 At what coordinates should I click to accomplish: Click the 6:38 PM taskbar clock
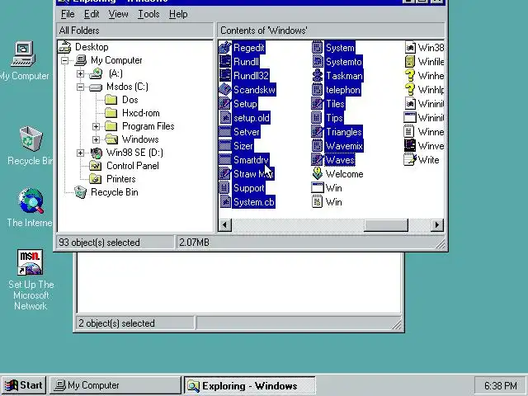[x=501, y=385]
